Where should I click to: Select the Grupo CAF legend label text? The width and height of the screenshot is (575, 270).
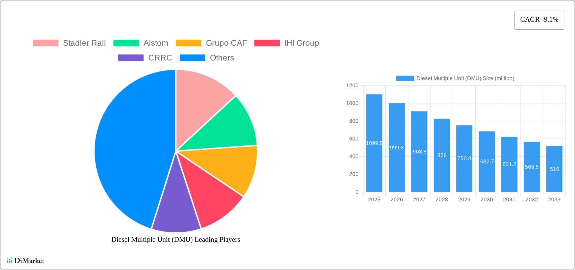226,43
